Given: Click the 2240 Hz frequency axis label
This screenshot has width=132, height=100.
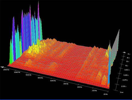Looking at the screenshot, I should coord(17,72).
